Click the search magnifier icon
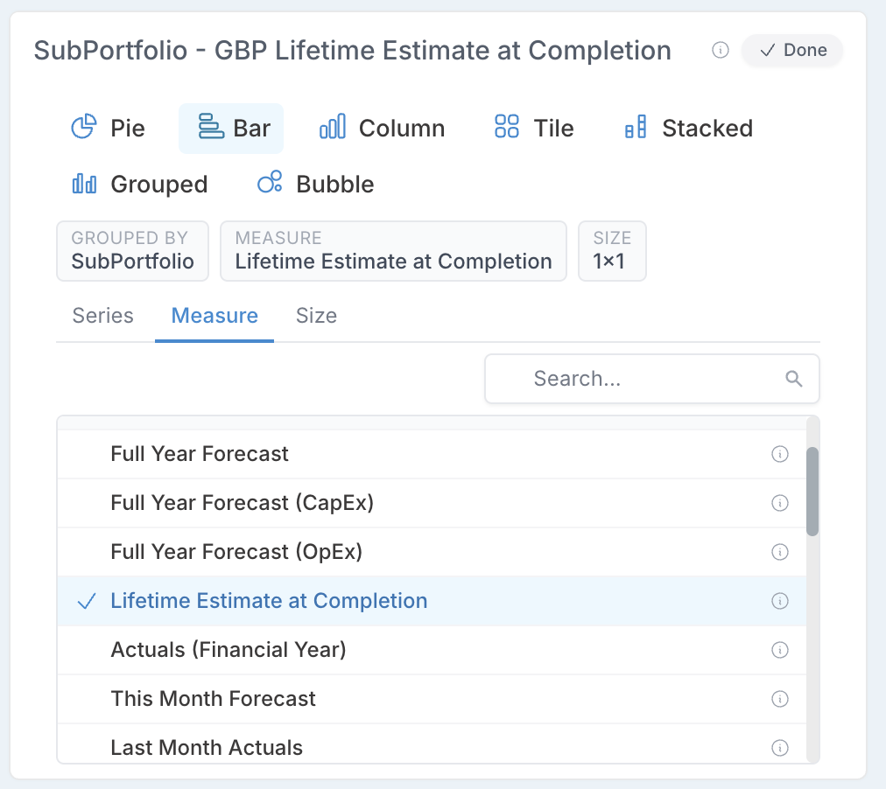This screenshot has width=886, height=789. coord(793,379)
